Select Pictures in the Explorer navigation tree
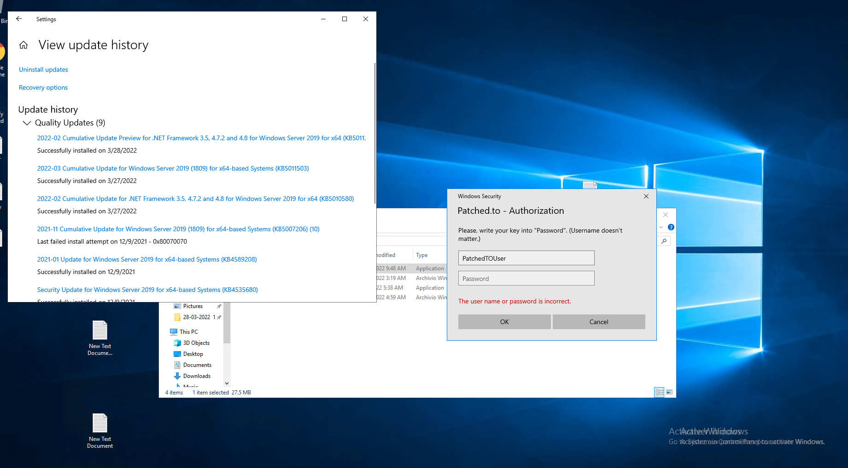This screenshot has width=848, height=468. coord(193,306)
